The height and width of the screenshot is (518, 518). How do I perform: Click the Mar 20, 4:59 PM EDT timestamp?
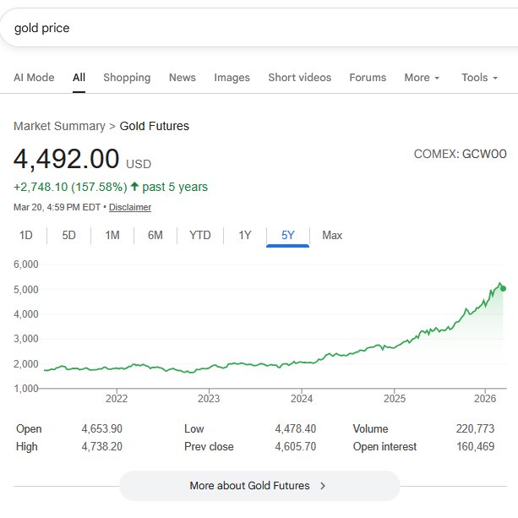coord(57,207)
